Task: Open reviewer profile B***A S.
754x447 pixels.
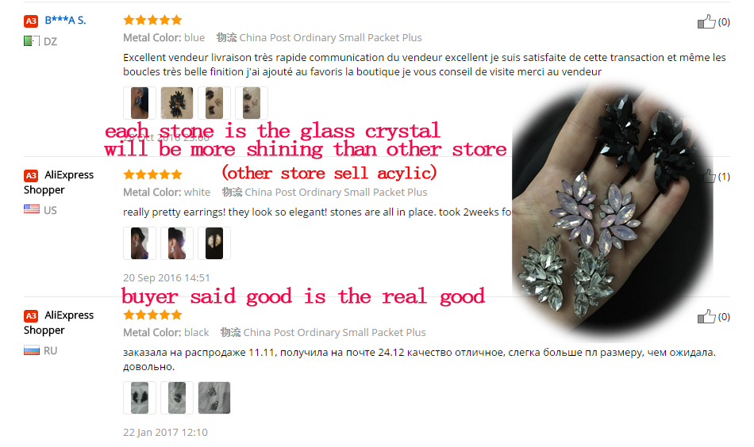Action: tap(65, 20)
